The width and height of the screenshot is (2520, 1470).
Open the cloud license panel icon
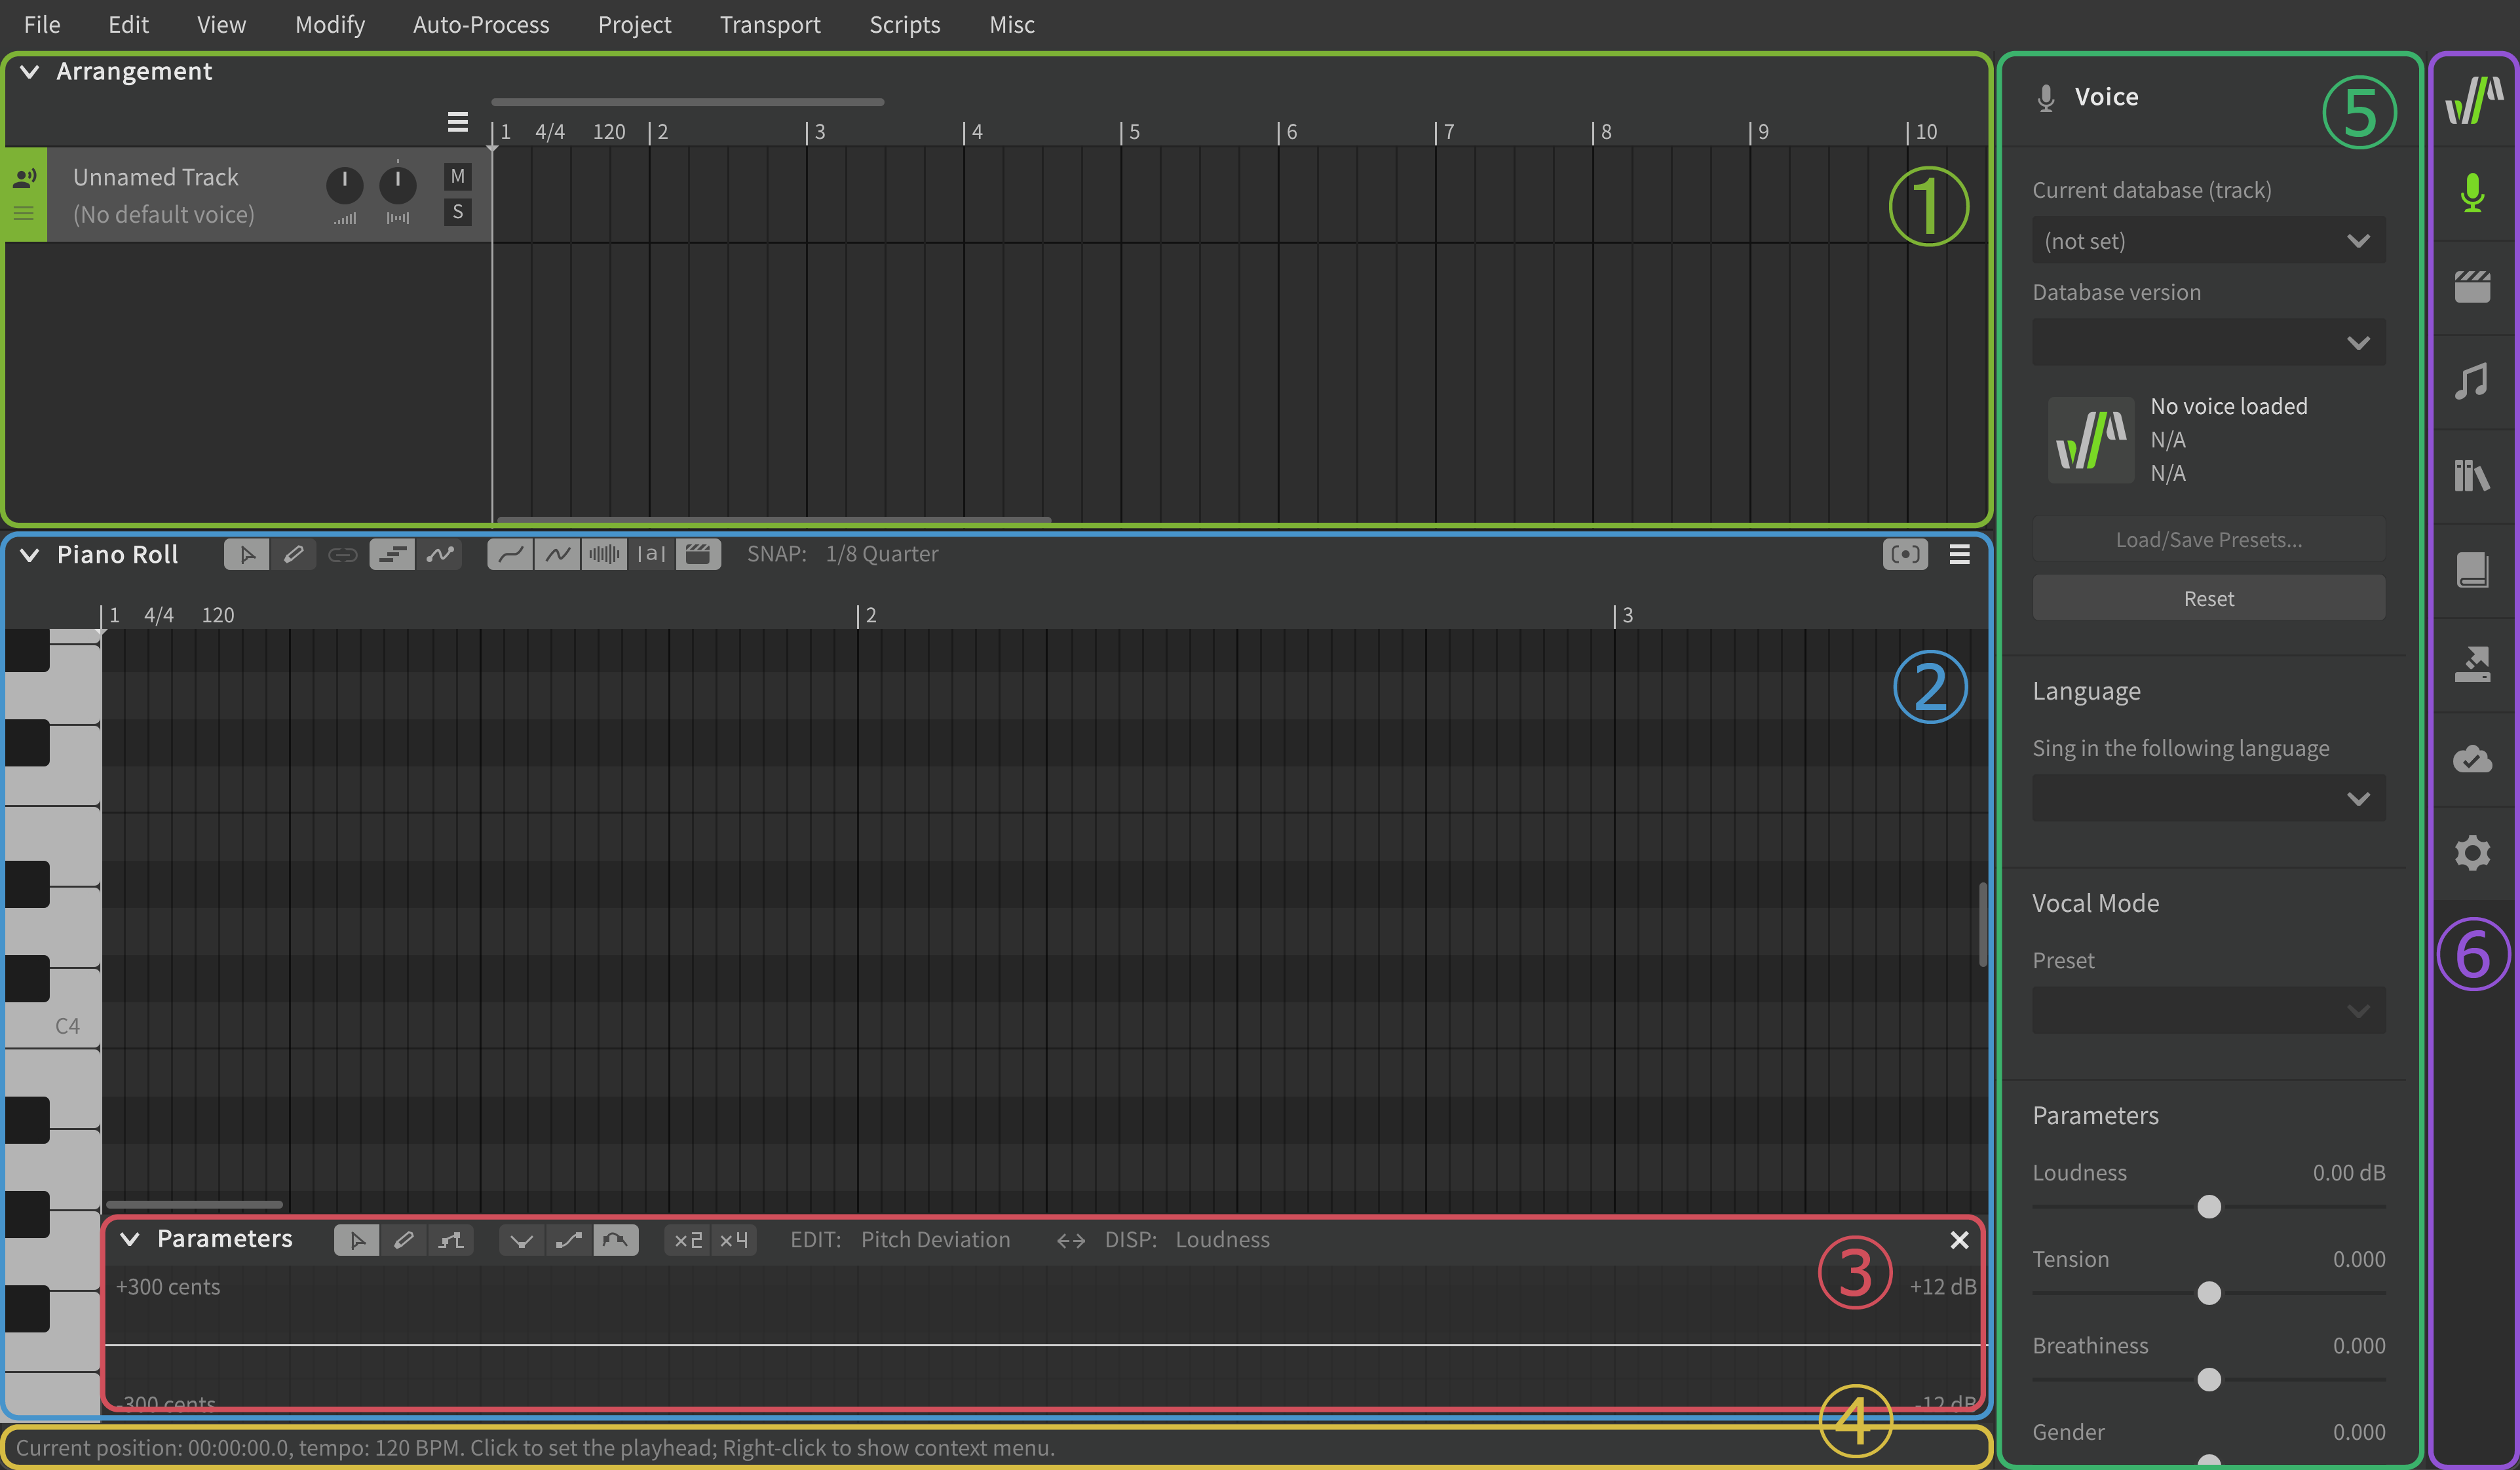click(2472, 759)
